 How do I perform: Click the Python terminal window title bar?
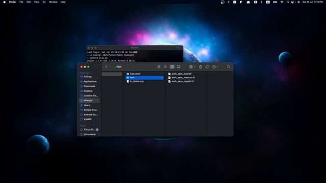pos(134,48)
